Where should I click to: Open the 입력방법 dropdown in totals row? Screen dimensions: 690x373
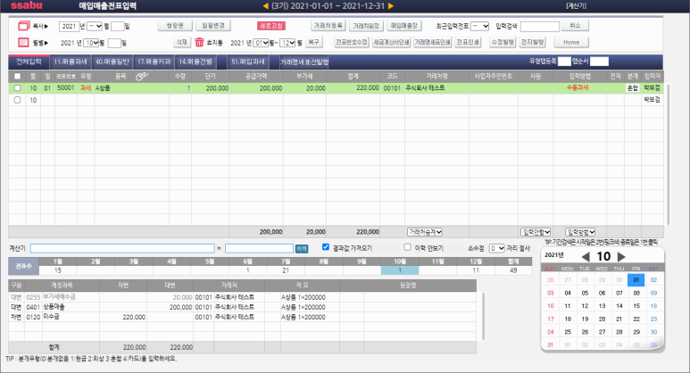(x=580, y=232)
